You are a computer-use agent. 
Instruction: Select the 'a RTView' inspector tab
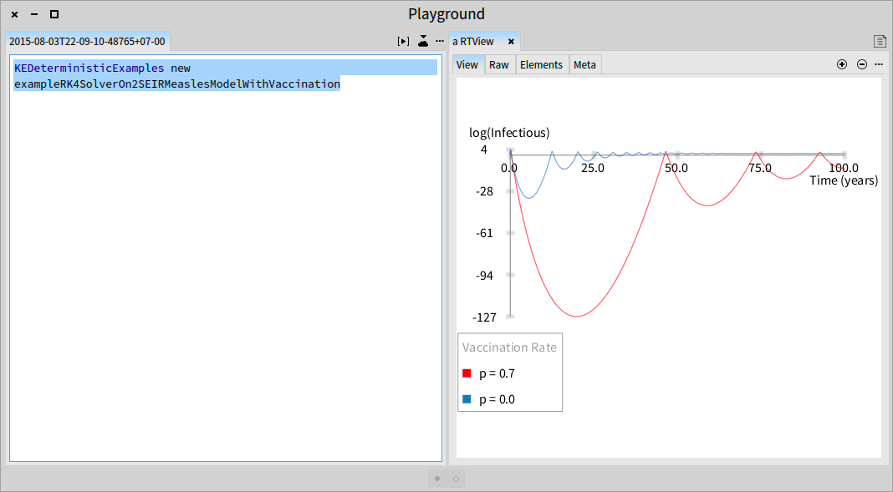[x=473, y=42]
